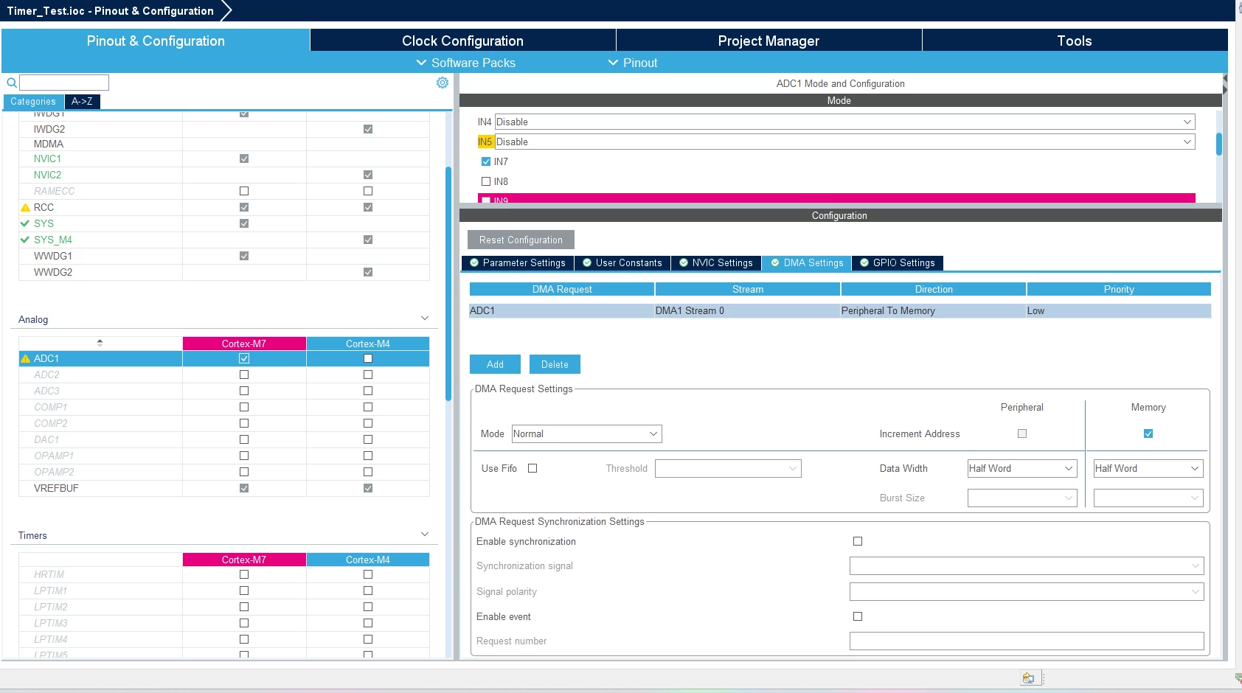Click the green check icon on the NVIC Settings tab
The image size is (1242, 693).
[684, 262]
